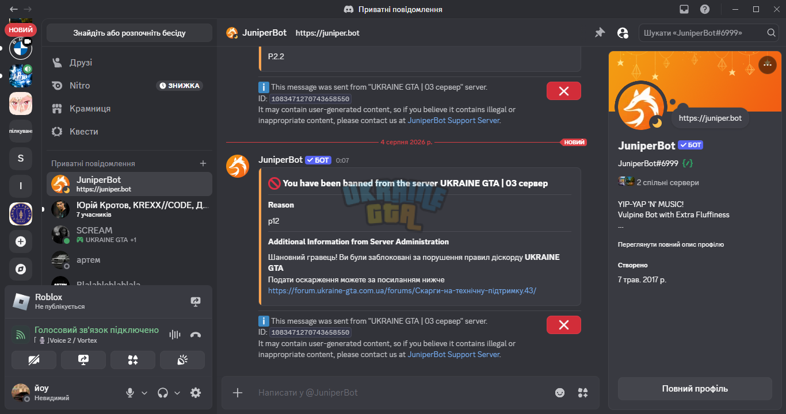Click JuniperBot avatar in profile panel
The image size is (786, 414).
click(x=640, y=106)
